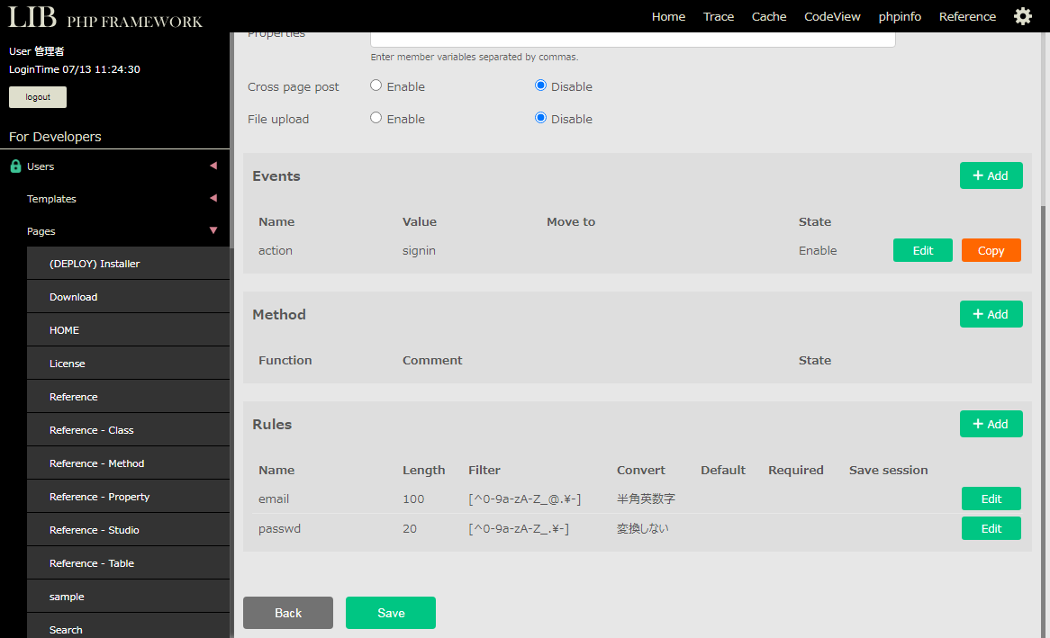Image resolution: width=1050 pixels, height=638 pixels.
Task: Add a new event with plus button
Action: (x=991, y=175)
